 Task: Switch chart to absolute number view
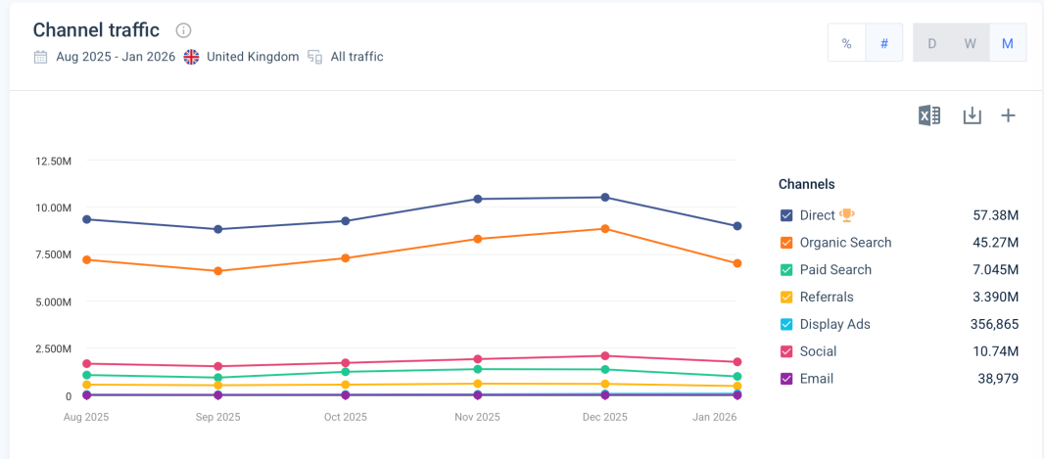click(x=884, y=43)
